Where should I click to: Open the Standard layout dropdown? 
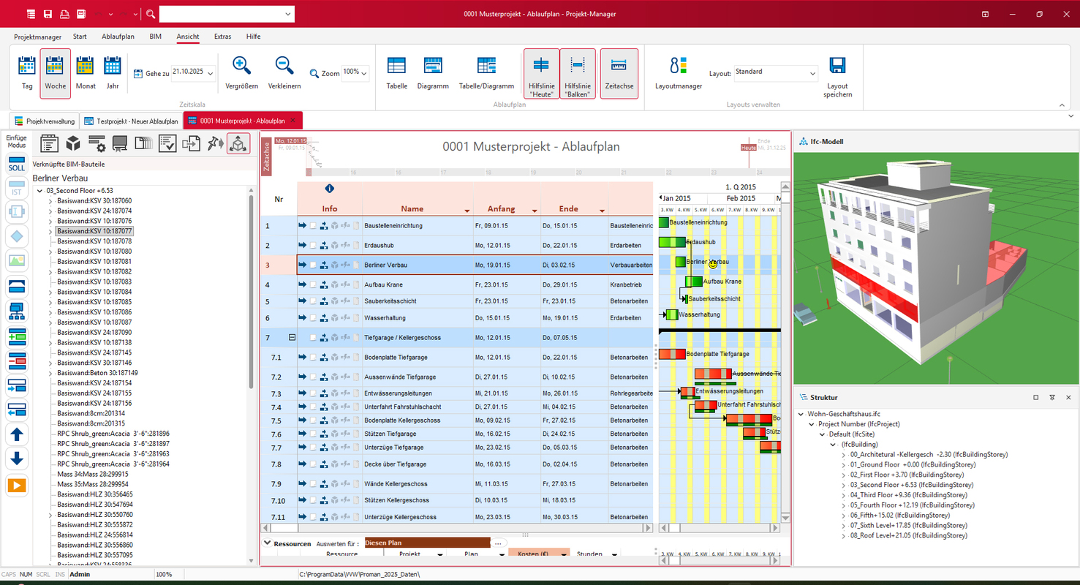point(776,73)
